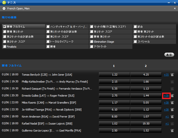Click Rafael Nadal vs Dusan Lajovic match name
This screenshot has width=178, height=138.
(x=47, y=124)
